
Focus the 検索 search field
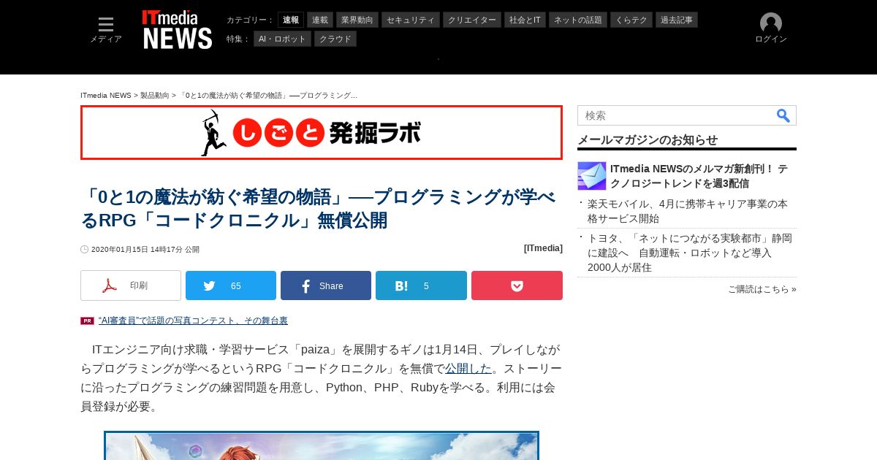(676, 115)
